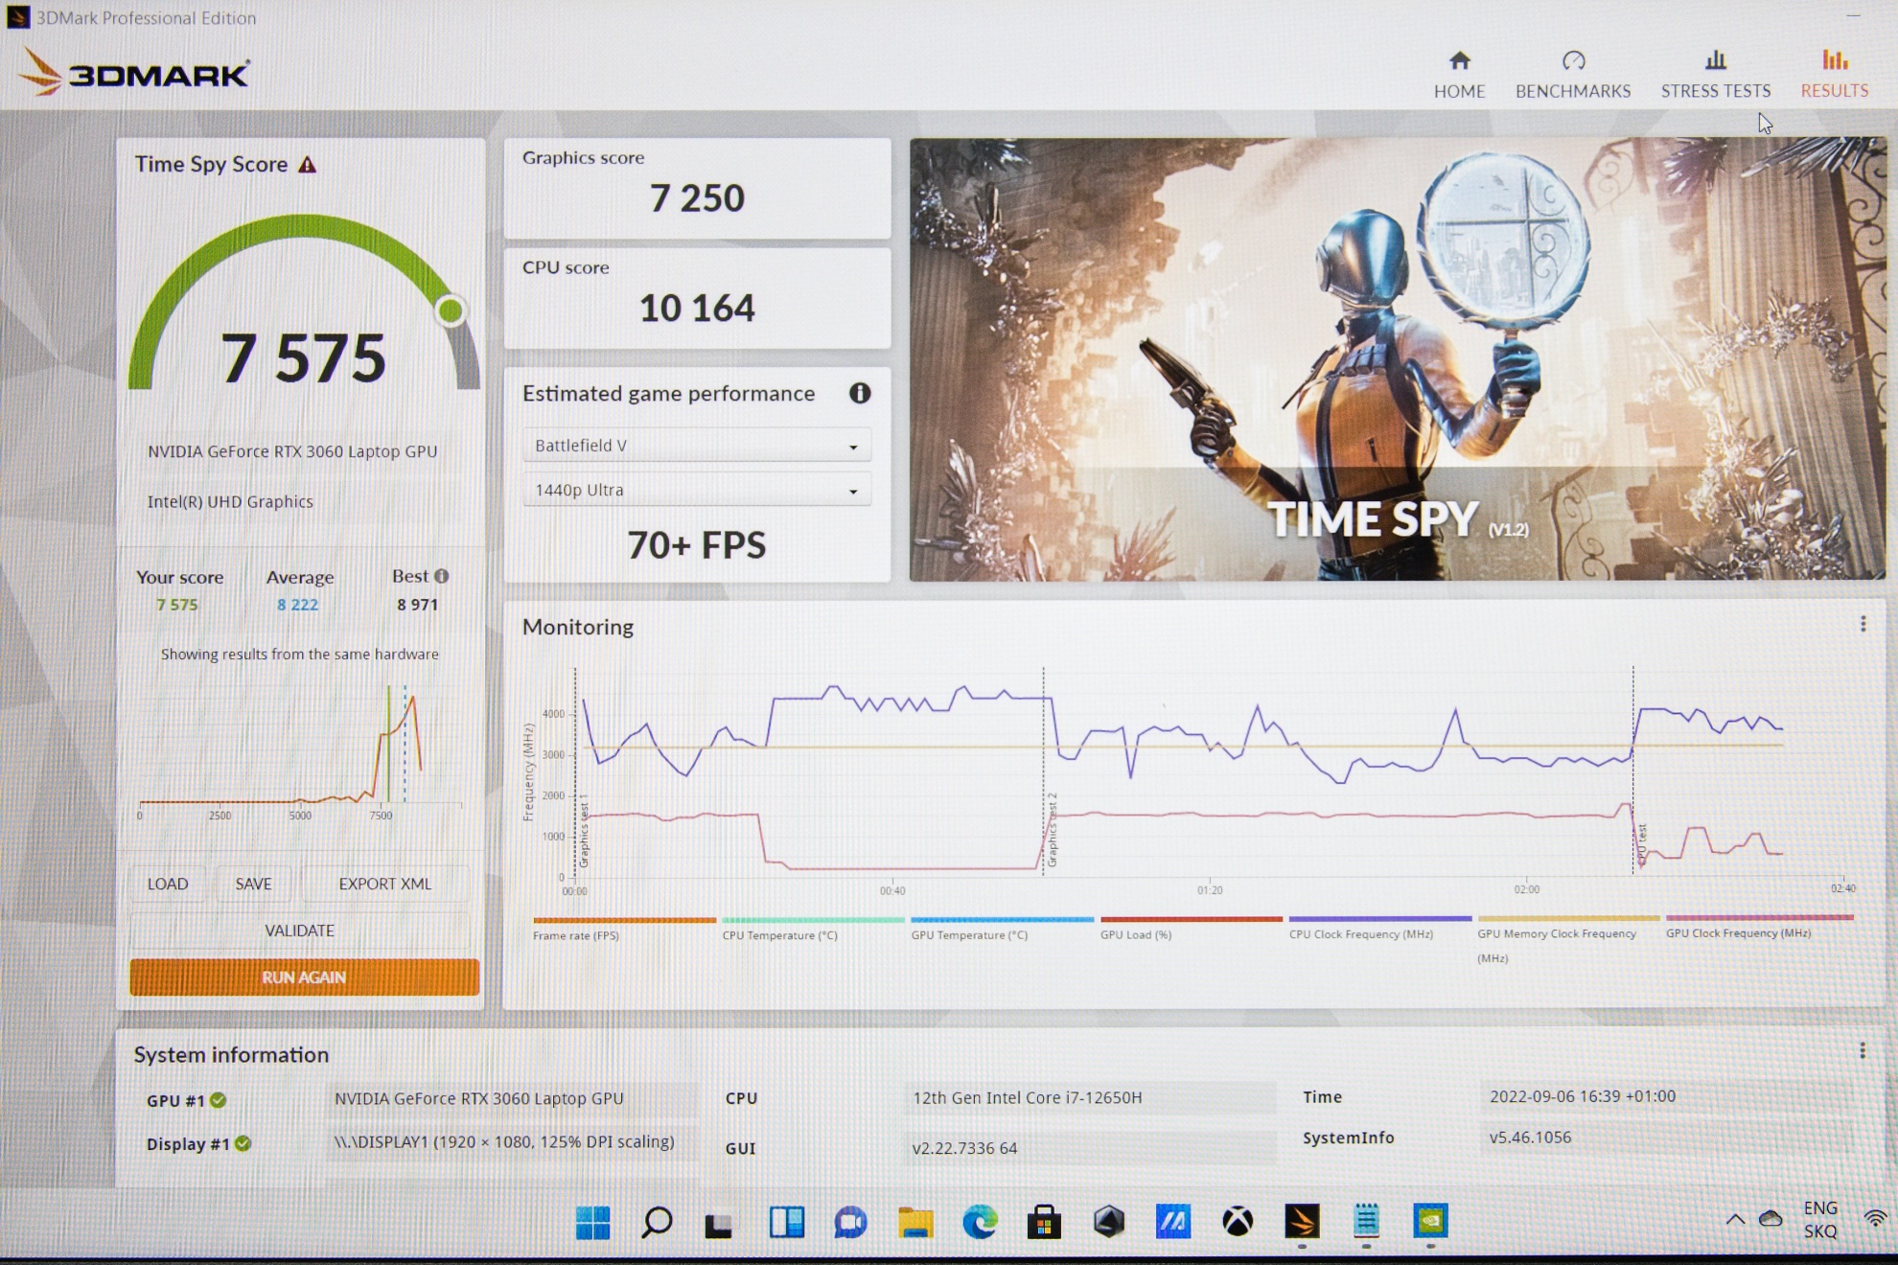Viewport: 1898px width, 1265px height.
Task: Open the Xbox app in taskbar
Action: click(x=1238, y=1222)
